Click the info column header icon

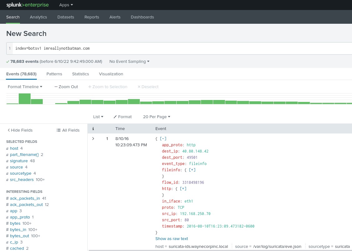[93, 129]
